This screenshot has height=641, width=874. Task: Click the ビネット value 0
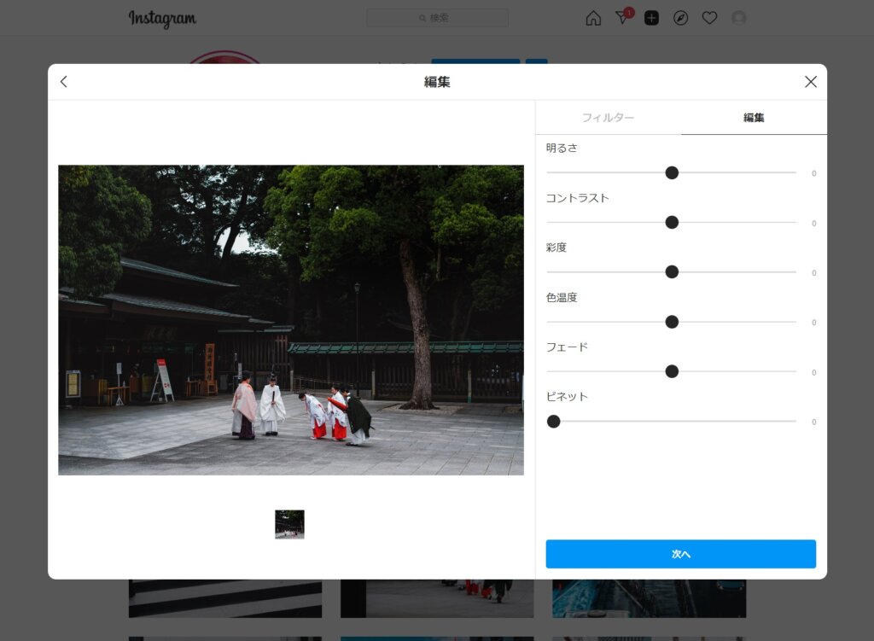tap(813, 422)
